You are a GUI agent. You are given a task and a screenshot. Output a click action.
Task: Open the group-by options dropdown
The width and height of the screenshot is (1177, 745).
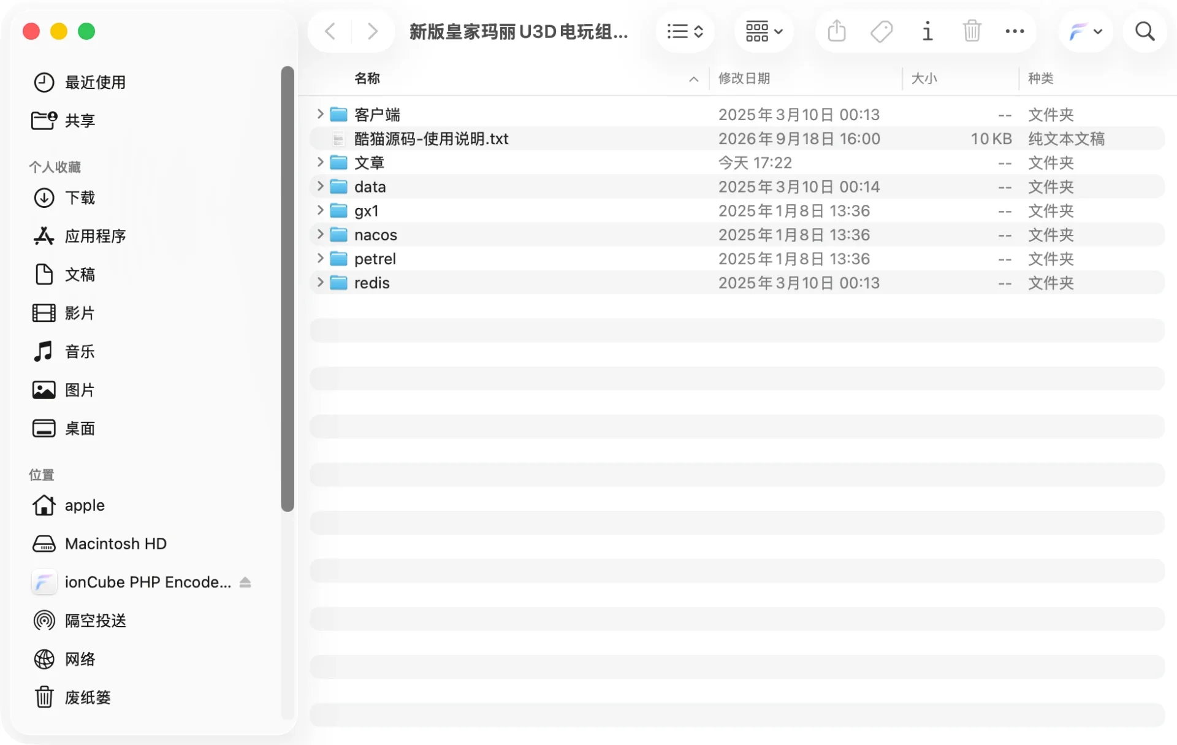coord(764,31)
